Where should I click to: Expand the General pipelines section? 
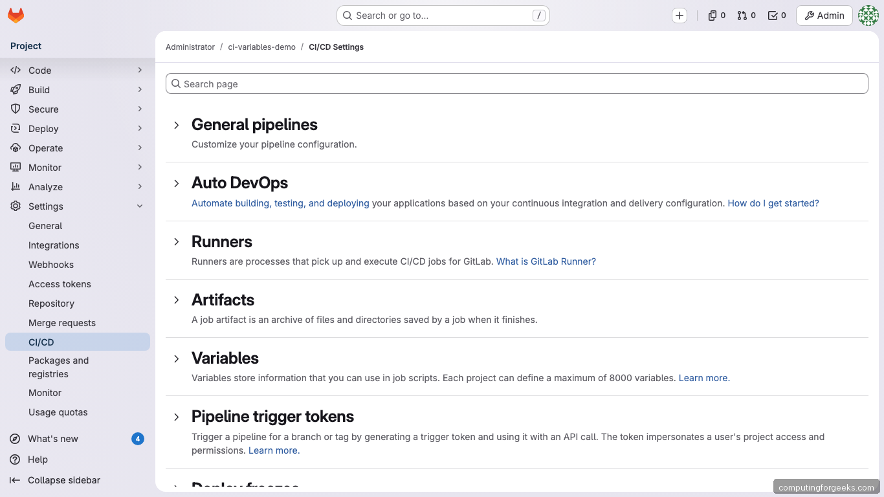(177, 125)
